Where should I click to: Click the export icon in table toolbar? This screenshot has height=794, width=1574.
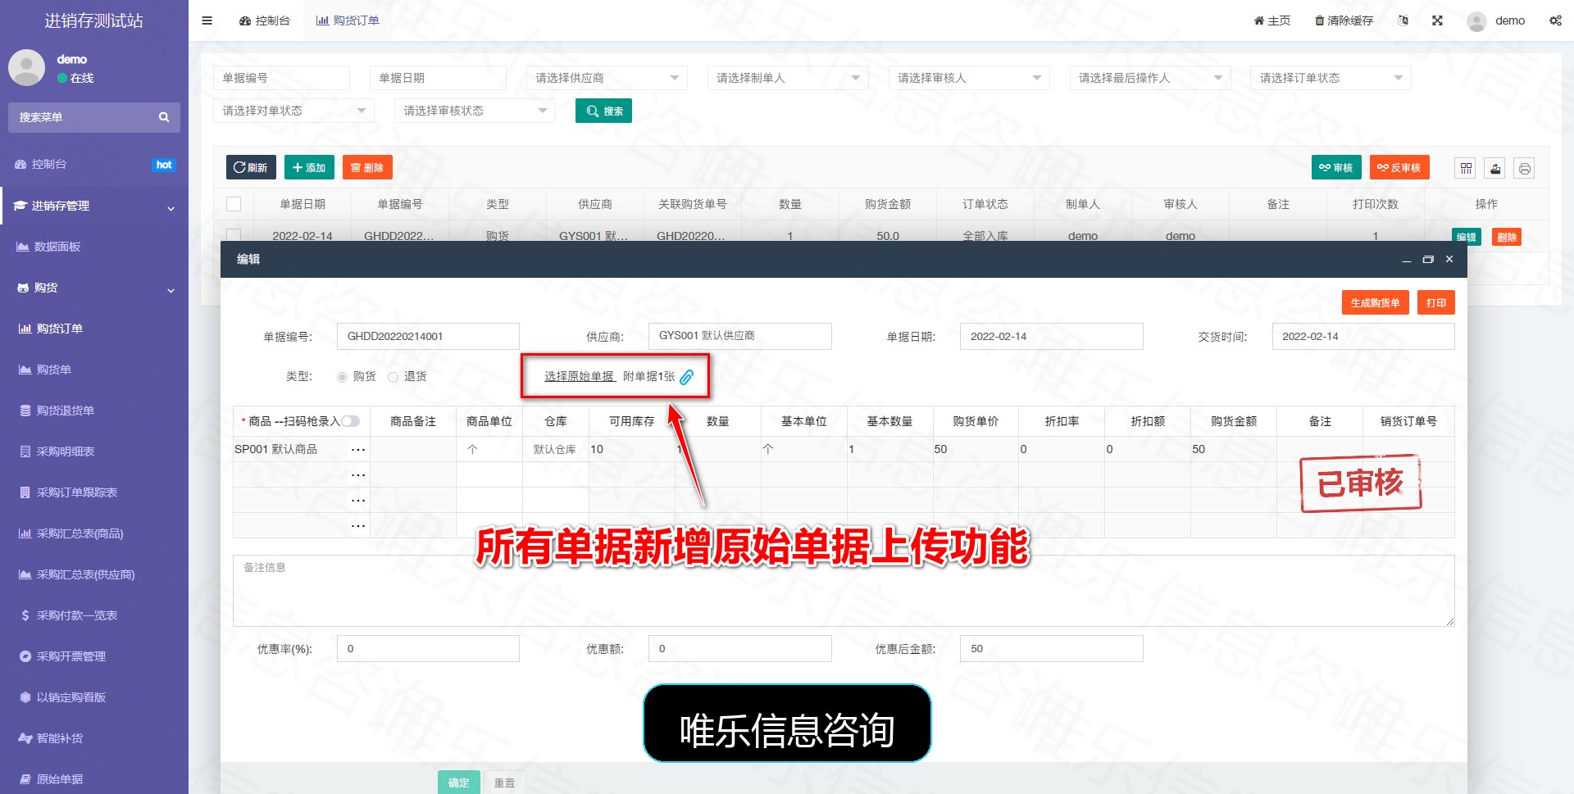[1495, 168]
